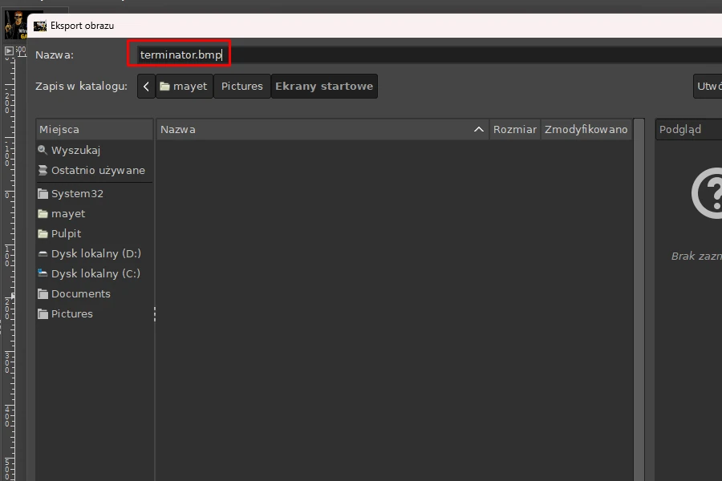Click the Eksport obrazu dialog title icon
Screen dimensions: 722x481
[40, 26]
